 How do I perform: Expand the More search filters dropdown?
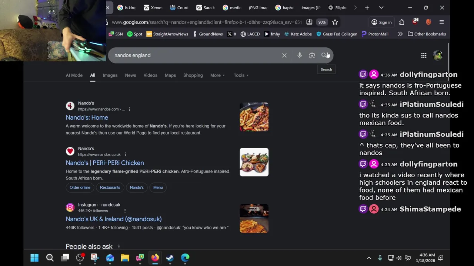click(x=217, y=75)
